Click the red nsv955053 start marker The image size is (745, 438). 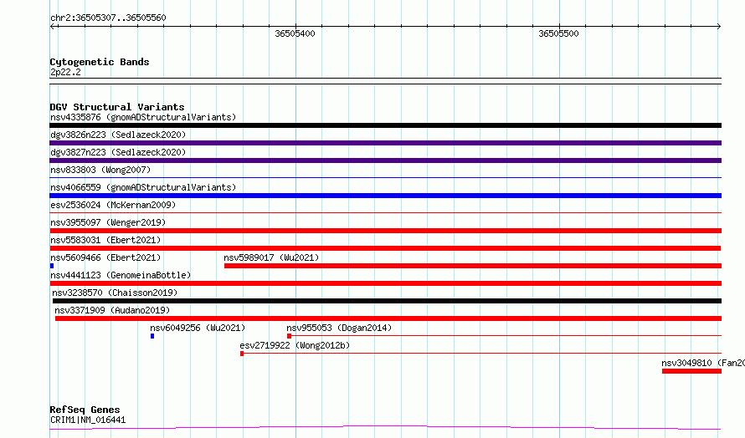tap(289, 336)
